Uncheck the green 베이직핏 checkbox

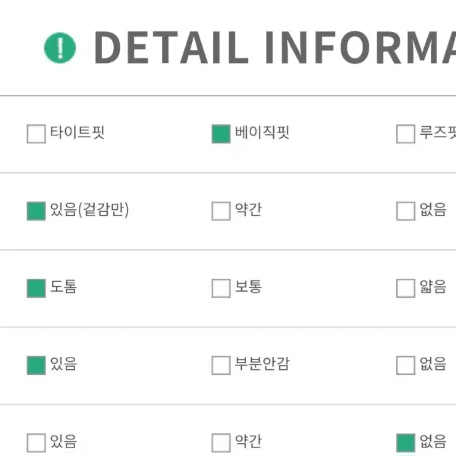click(221, 134)
